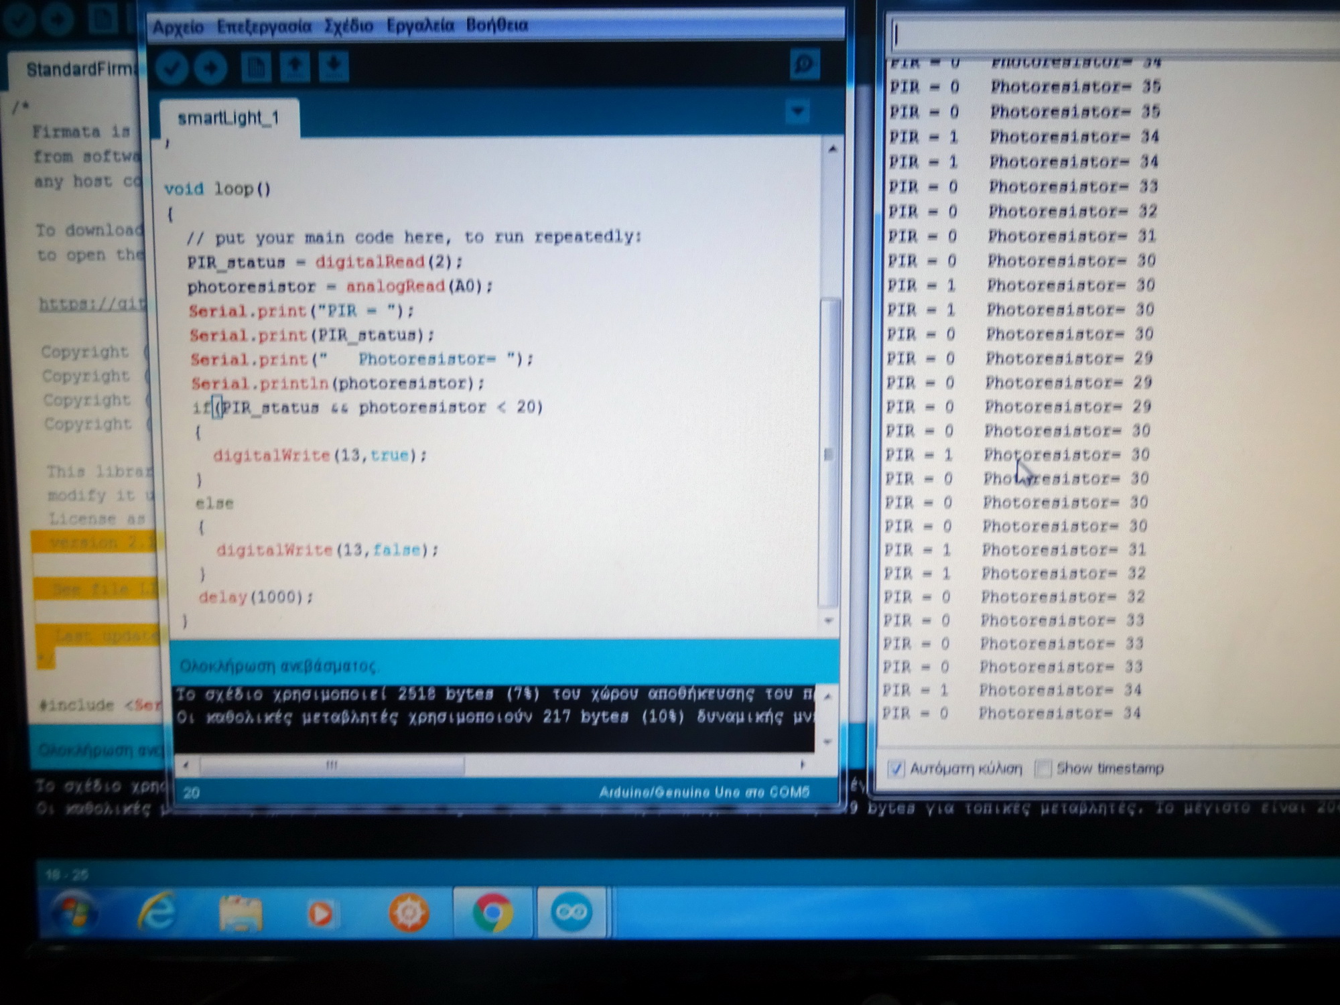Switch to Arduino IDE on taskbar
The image size is (1340, 1005).
tap(572, 912)
